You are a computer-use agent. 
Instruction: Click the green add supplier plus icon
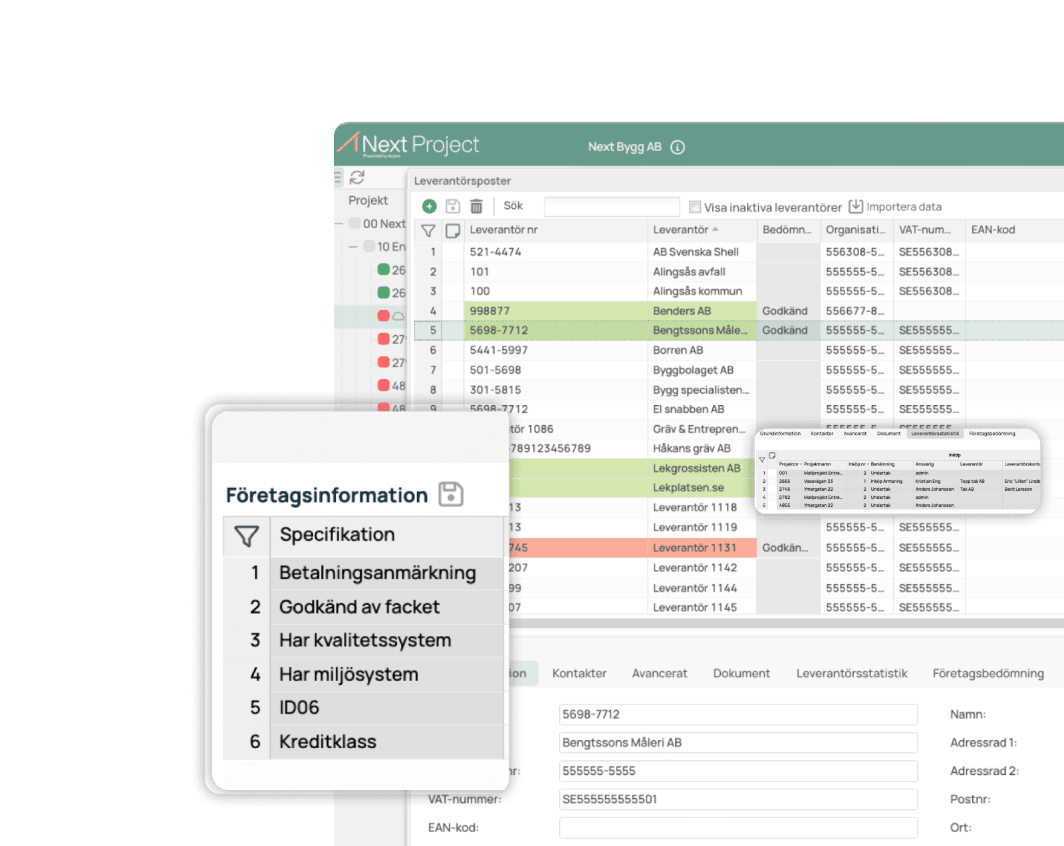click(430, 207)
